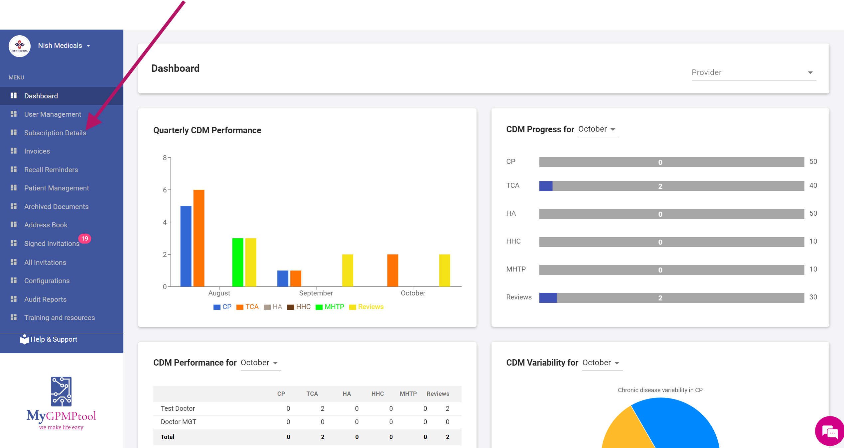
Task: Open Address Book page
Action: click(62, 225)
